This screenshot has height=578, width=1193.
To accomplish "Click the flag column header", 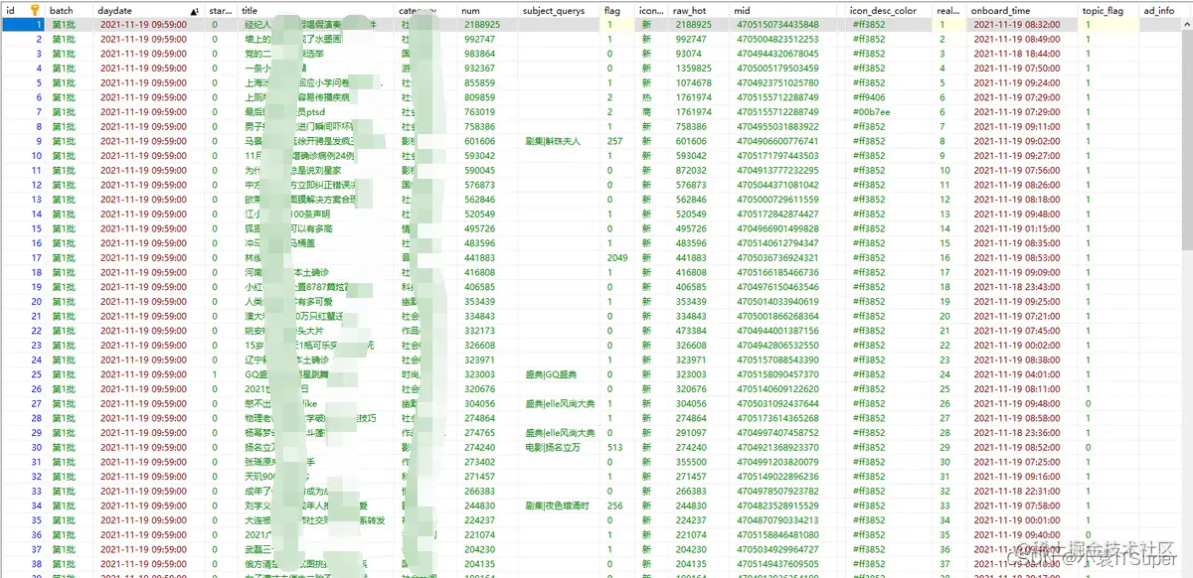I will click(618, 10).
